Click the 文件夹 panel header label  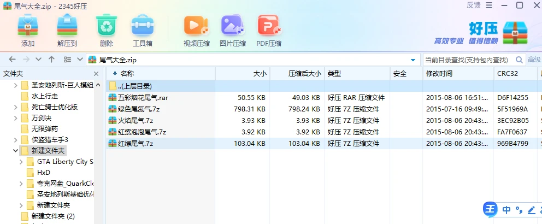[13, 74]
